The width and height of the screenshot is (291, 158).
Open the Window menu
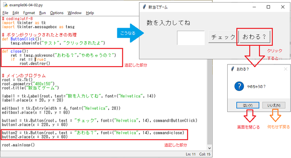click(x=74, y=13)
